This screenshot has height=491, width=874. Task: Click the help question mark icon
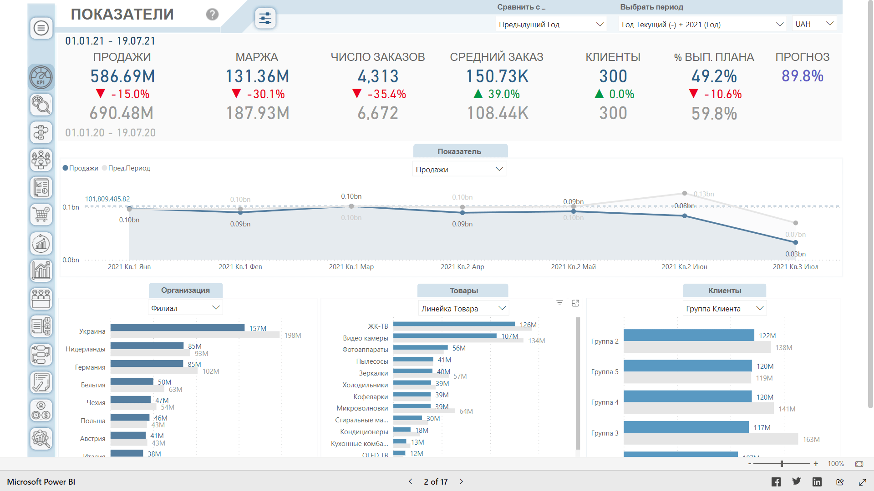[x=212, y=15]
